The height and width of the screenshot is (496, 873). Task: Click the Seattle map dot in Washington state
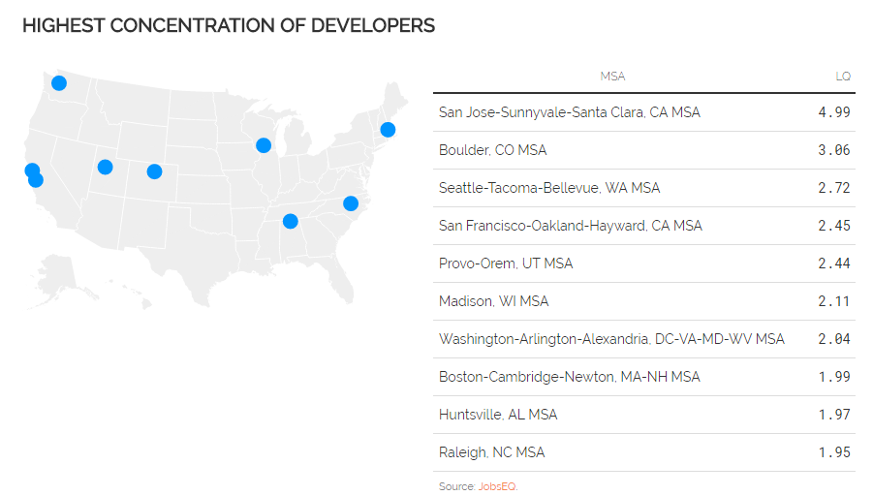tap(59, 82)
